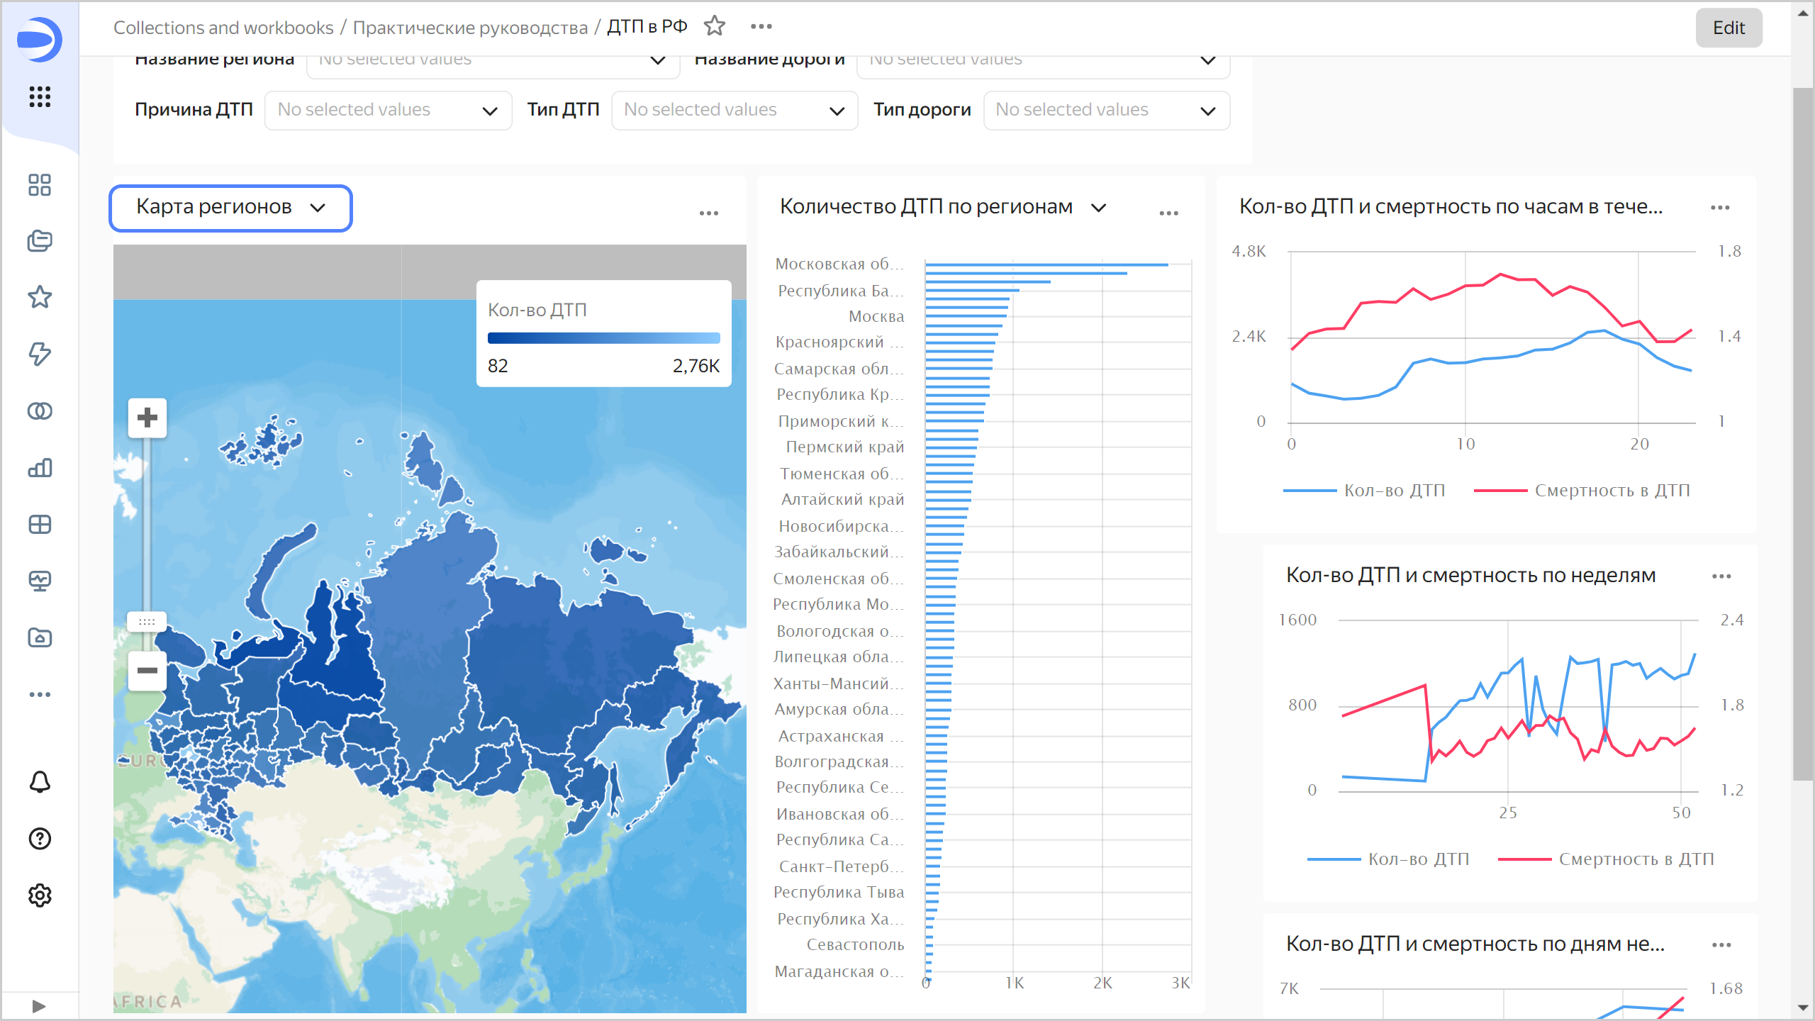
Task: Expand the Тип дороги selector
Action: point(1106,110)
